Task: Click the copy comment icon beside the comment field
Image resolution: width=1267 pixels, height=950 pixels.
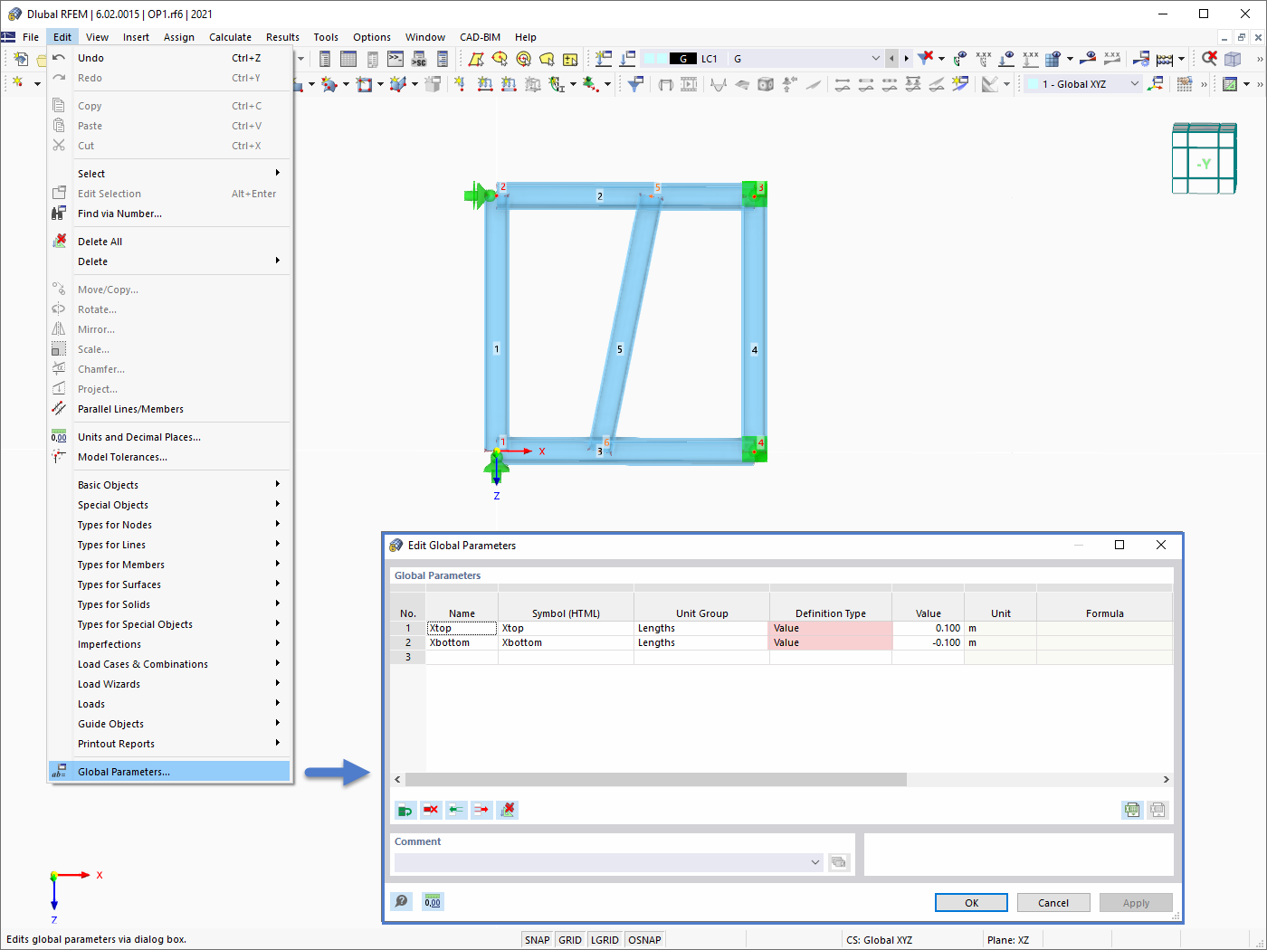Action: pos(838,861)
